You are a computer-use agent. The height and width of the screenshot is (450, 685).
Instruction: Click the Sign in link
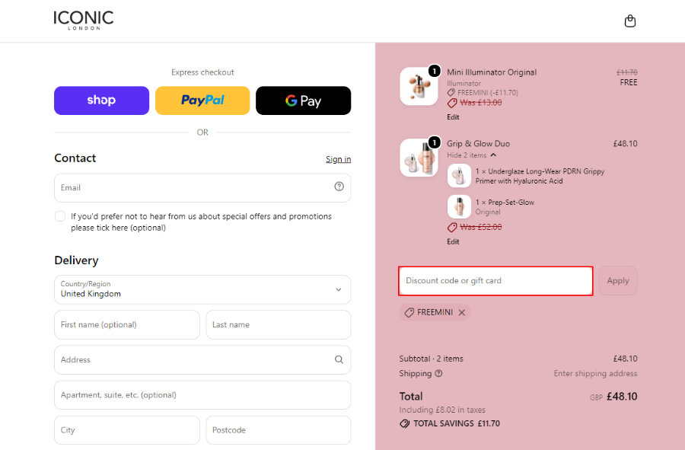[338, 159]
